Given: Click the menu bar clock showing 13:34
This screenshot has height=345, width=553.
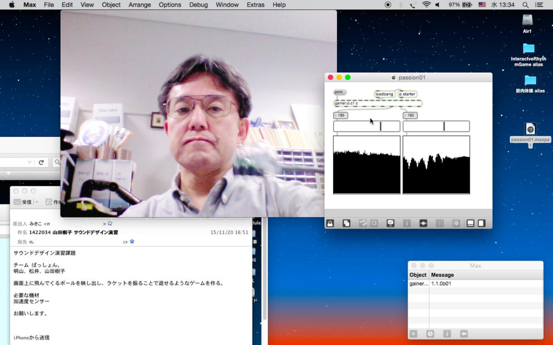Looking at the screenshot, I should pos(502,5).
